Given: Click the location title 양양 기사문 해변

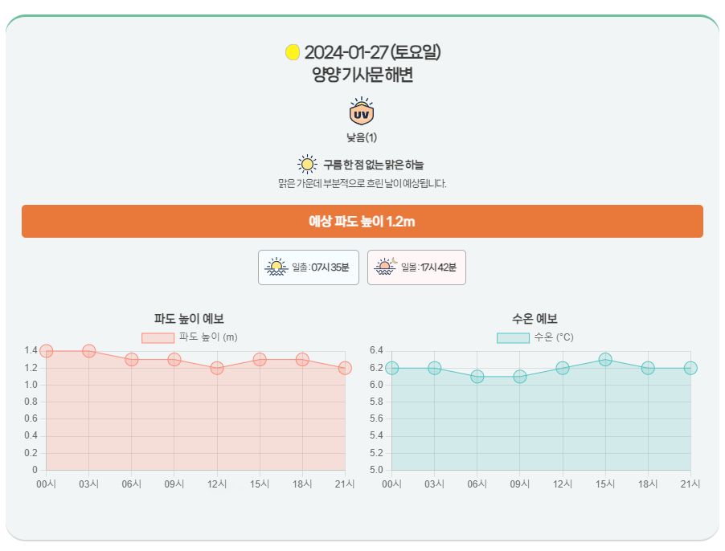Looking at the screenshot, I should (362, 75).
